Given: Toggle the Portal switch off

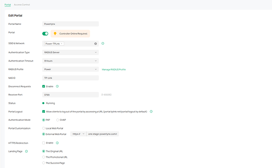Looking at the screenshot, I should click(45, 34).
